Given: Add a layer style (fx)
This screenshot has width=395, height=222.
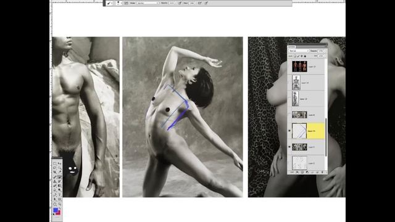Looking at the screenshot, I should pos(297,172).
